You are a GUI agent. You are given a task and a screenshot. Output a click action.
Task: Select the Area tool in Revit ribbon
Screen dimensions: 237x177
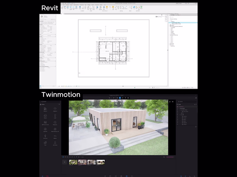(107, 7)
